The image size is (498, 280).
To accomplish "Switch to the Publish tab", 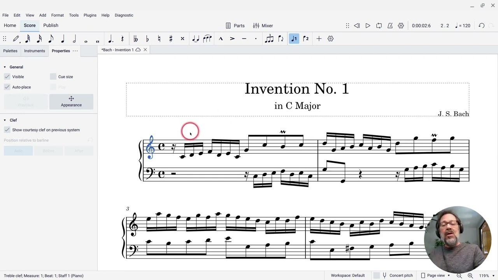I will coord(51,25).
